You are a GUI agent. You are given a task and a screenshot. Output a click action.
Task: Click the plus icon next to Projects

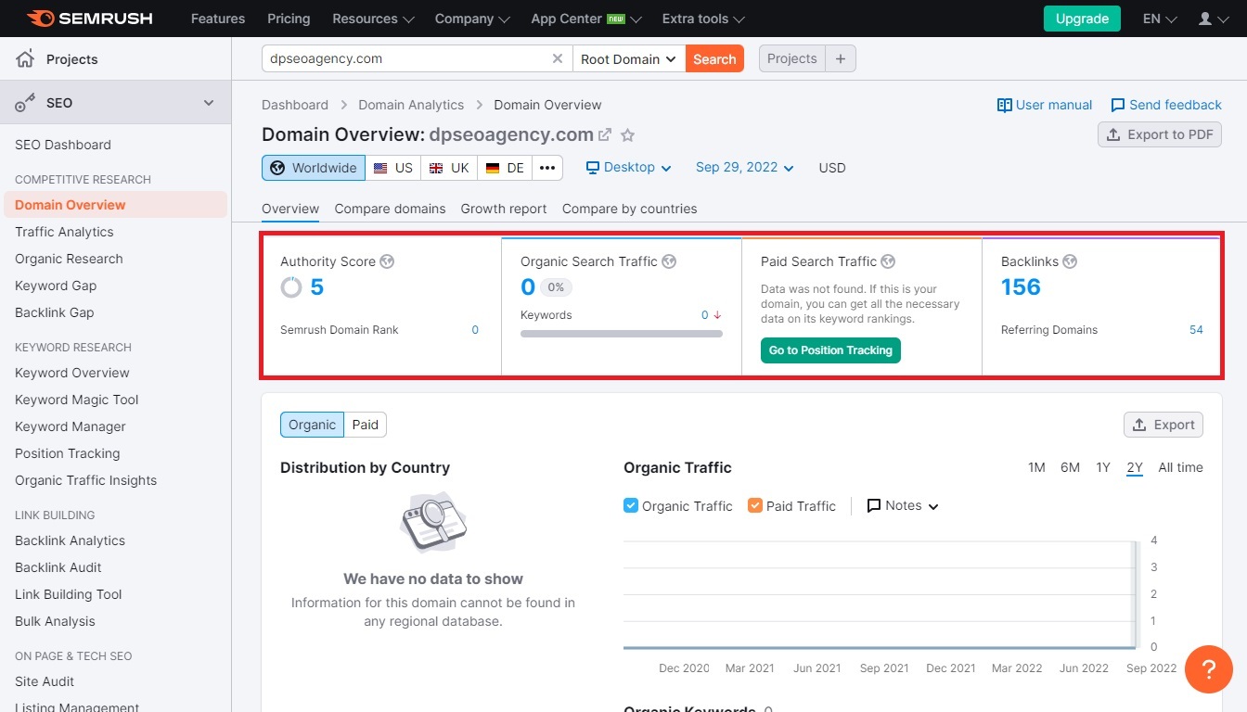pos(841,58)
